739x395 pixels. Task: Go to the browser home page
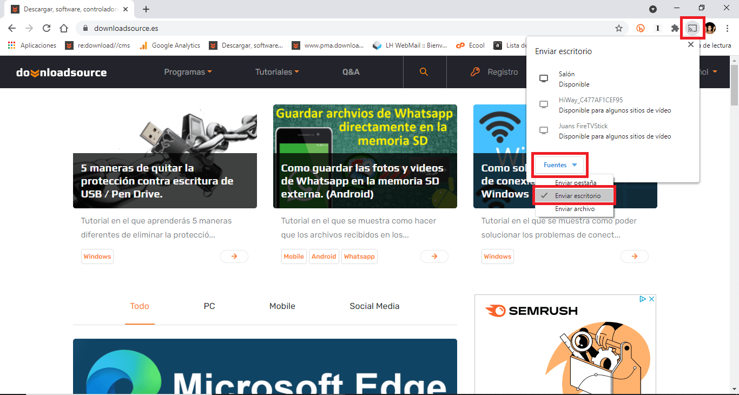(x=64, y=28)
